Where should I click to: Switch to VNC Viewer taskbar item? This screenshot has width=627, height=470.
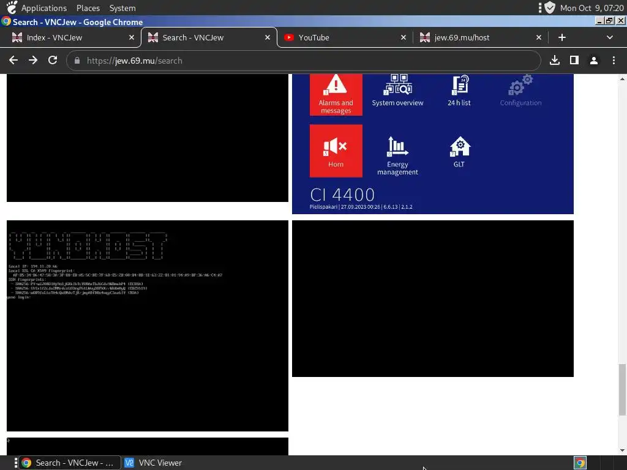(x=153, y=463)
